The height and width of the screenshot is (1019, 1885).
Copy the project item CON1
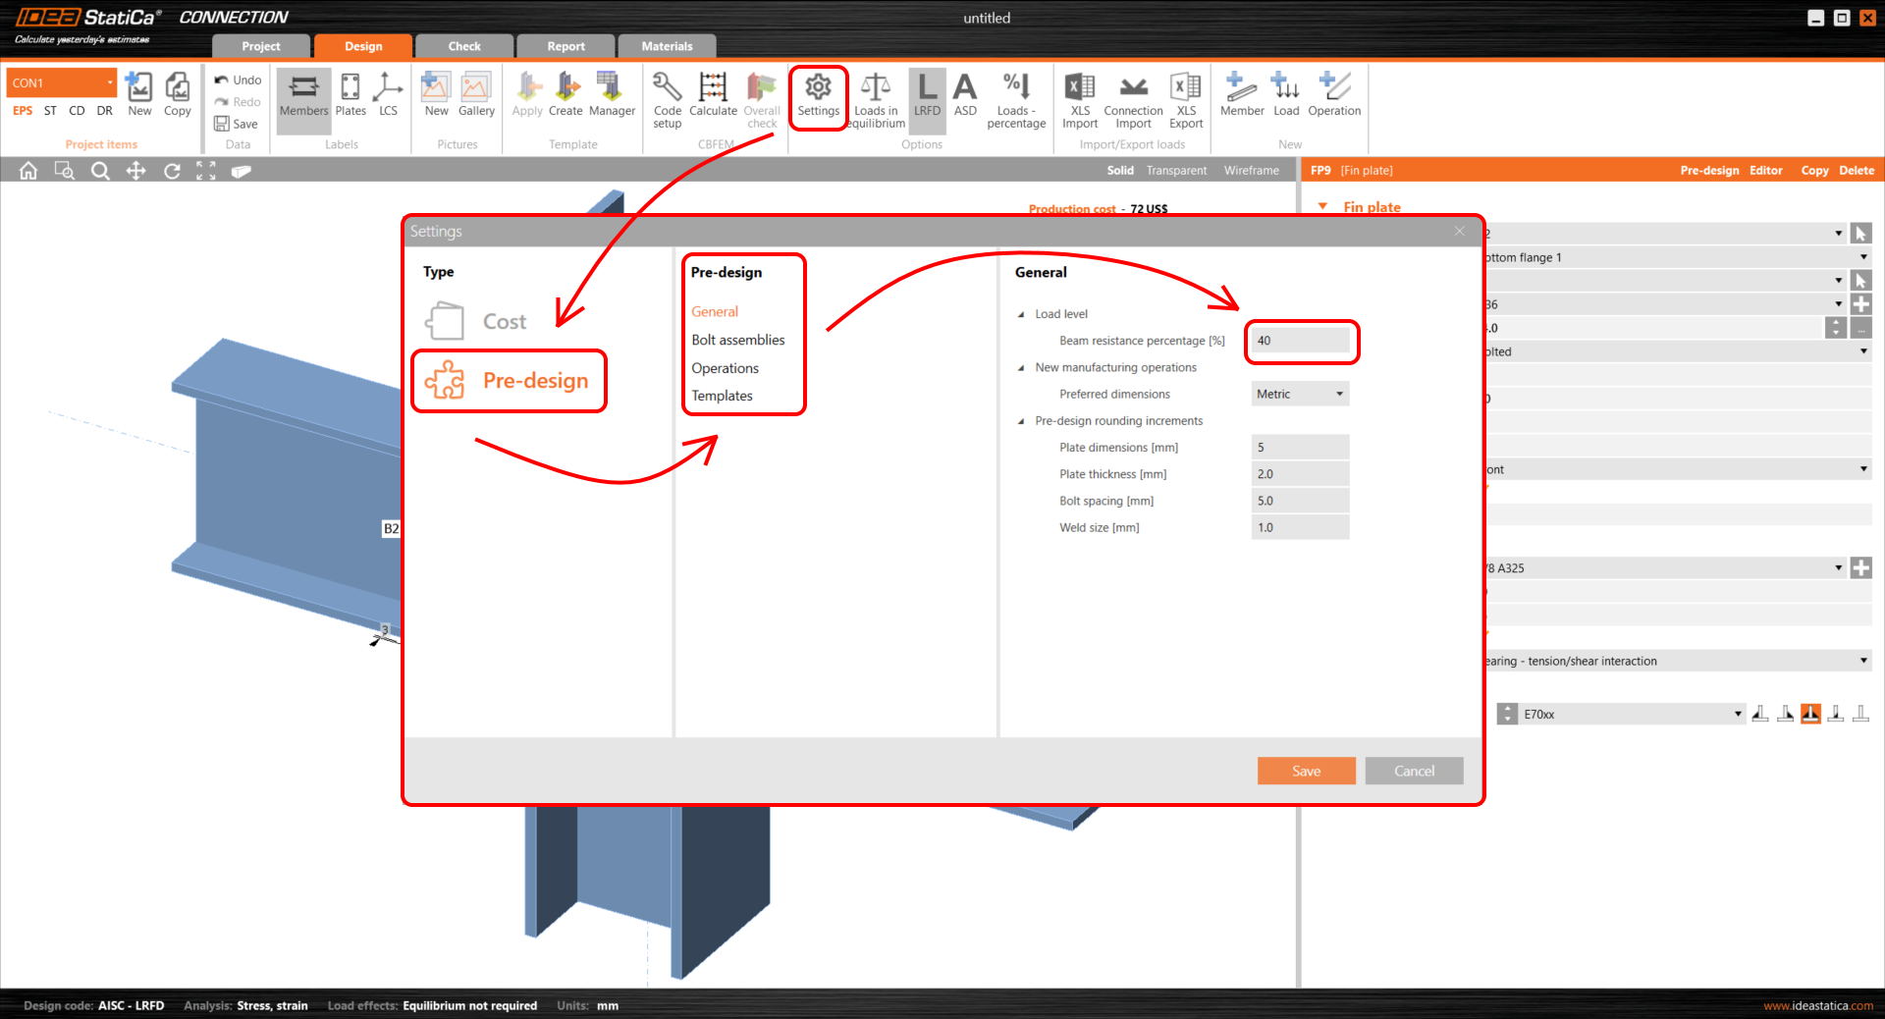(178, 95)
